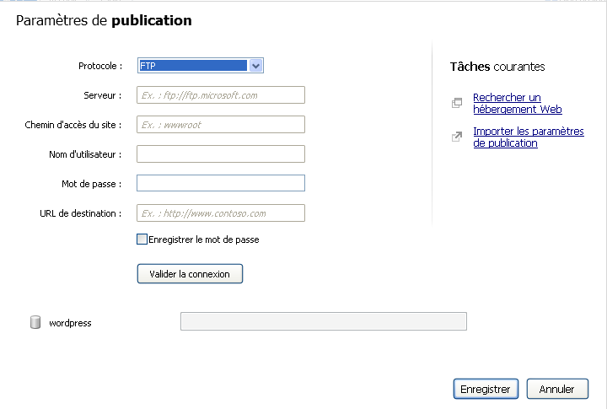Click the Paramètres de publication title

tap(104, 20)
